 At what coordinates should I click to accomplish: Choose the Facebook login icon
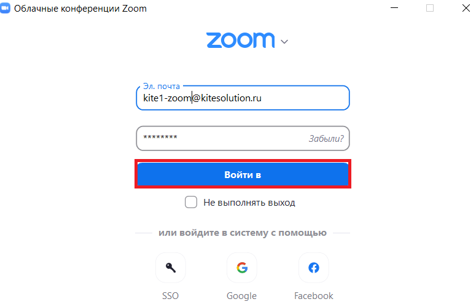click(314, 268)
